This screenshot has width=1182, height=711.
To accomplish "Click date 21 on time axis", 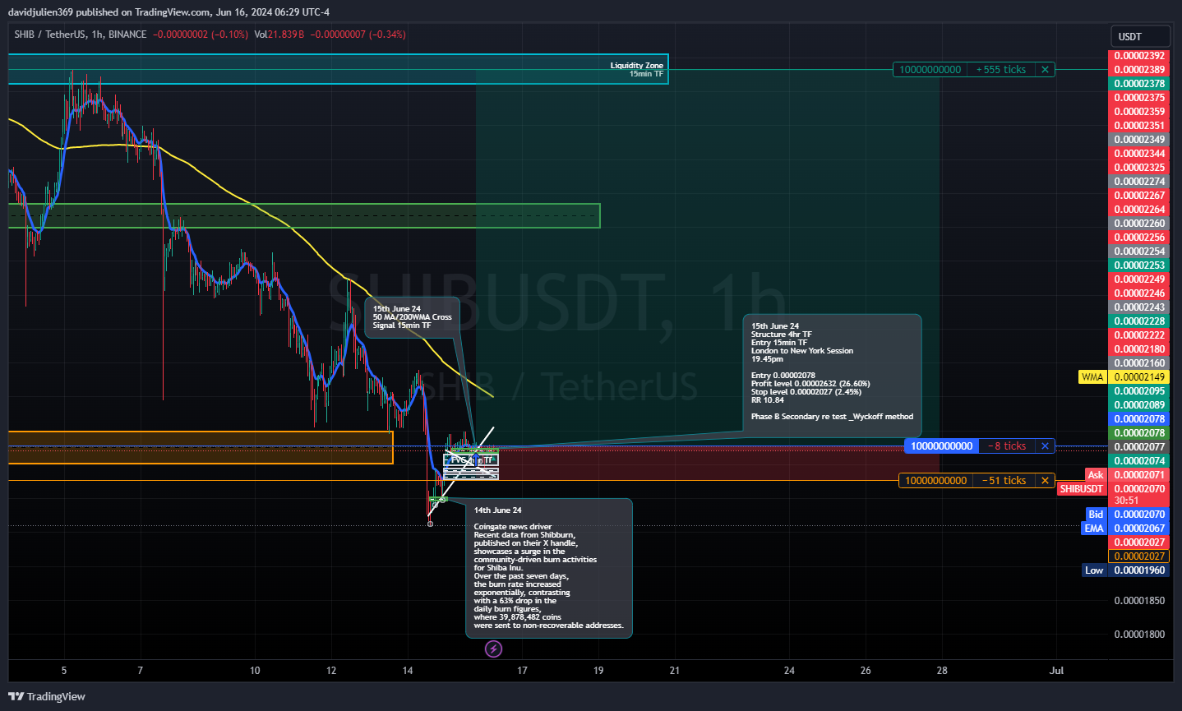I will (x=675, y=671).
